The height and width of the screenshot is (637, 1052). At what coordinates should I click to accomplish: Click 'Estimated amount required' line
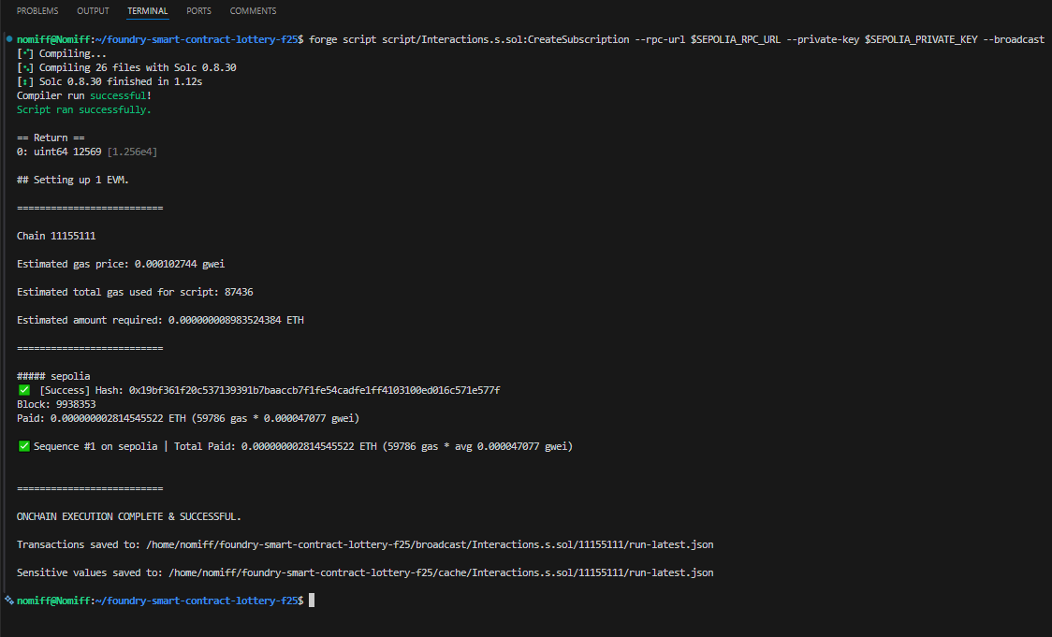(160, 321)
